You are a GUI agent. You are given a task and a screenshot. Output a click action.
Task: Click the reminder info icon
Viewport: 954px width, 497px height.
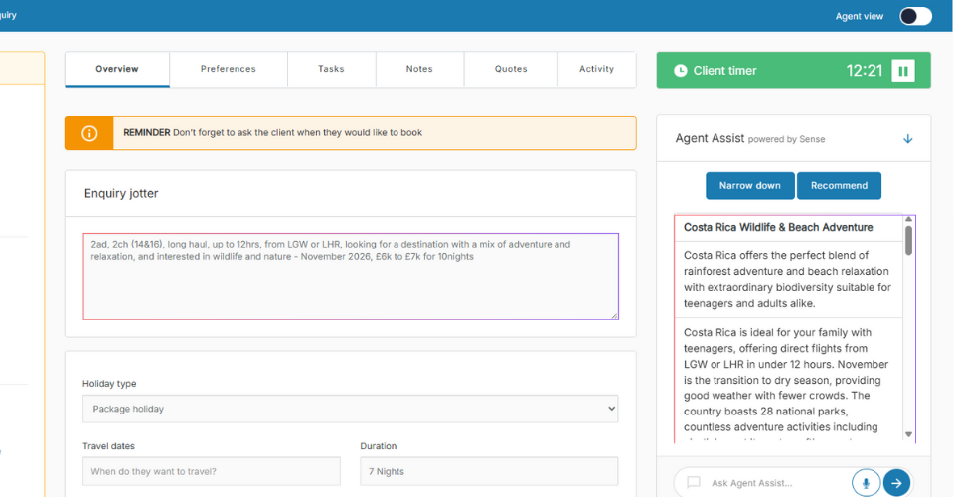[89, 133]
